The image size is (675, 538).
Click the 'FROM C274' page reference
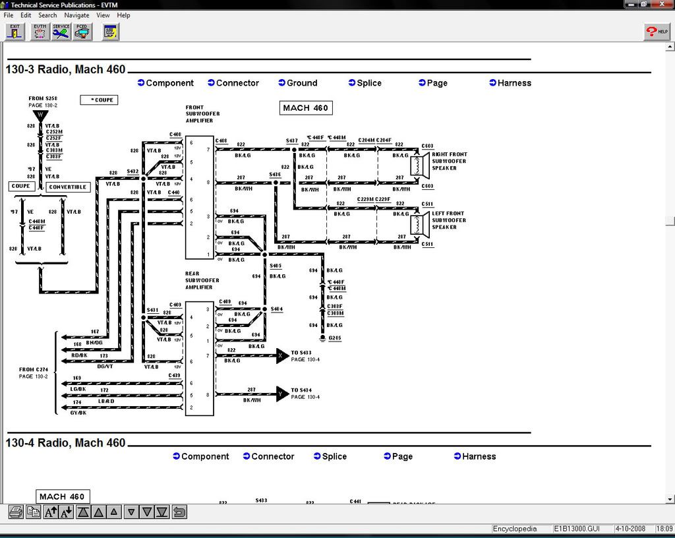point(33,373)
